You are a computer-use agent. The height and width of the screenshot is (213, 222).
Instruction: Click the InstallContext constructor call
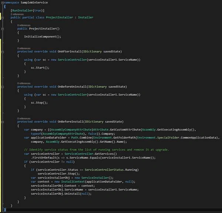[94, 182]
